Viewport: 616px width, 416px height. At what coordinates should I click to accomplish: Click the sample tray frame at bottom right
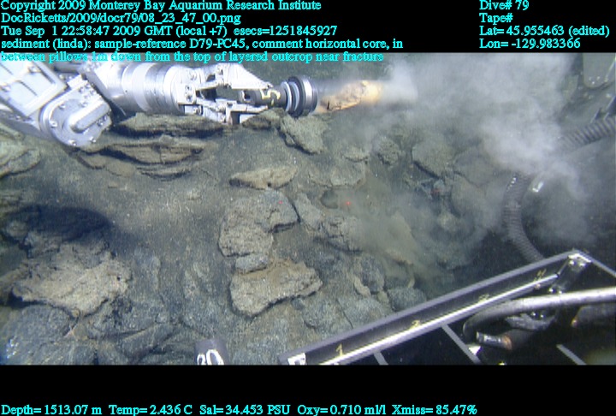click(462, 317)
